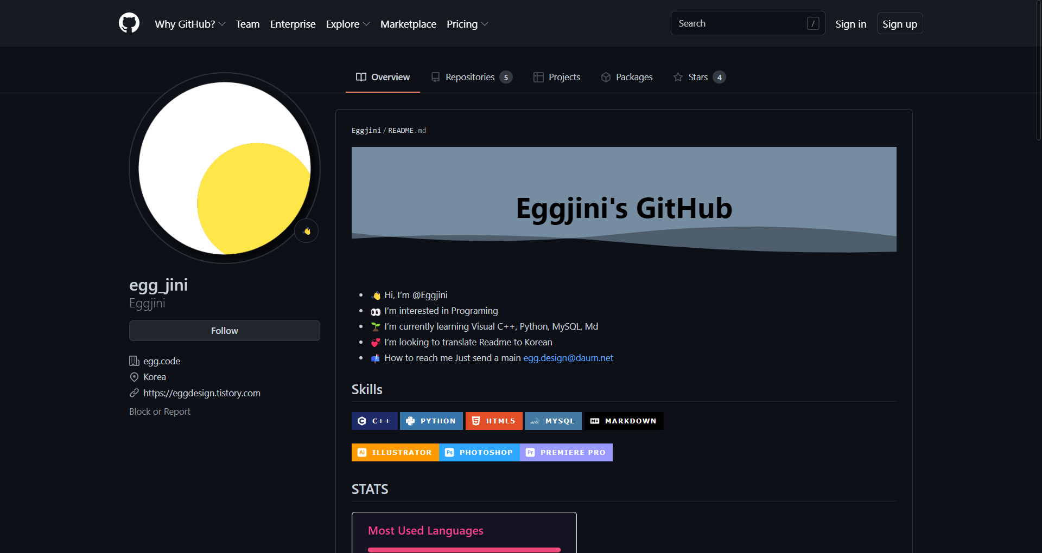Click the I'm interested in Programing line
Image resolution: width=1042 pixels, height=553 pixels.
434,311
